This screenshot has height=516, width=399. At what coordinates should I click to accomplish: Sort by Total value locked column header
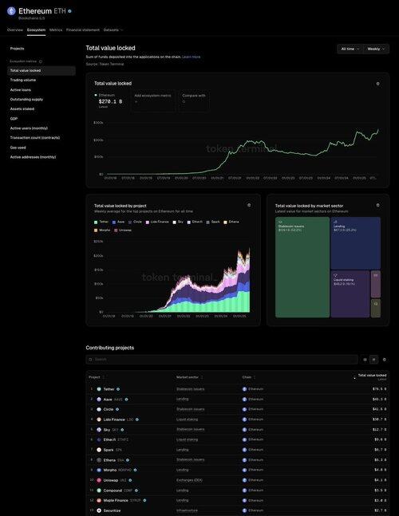point(369,377)
